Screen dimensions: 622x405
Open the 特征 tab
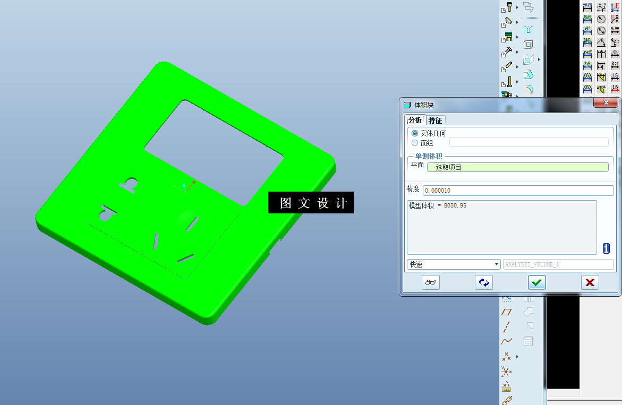(435, 120)
